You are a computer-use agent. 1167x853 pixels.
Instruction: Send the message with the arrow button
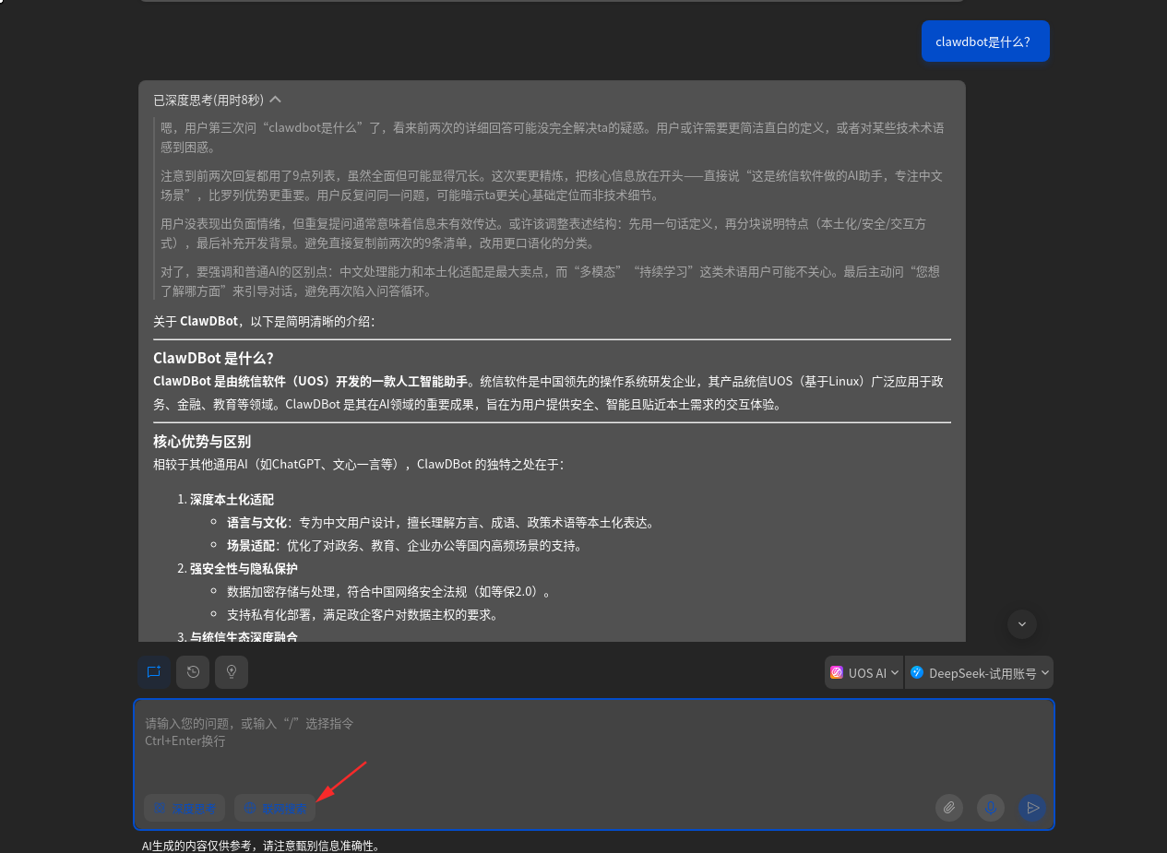1033,808
